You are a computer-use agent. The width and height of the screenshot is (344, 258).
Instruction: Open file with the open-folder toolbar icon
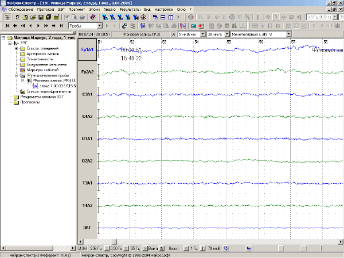pyautogui.click(x=33, y=17)
